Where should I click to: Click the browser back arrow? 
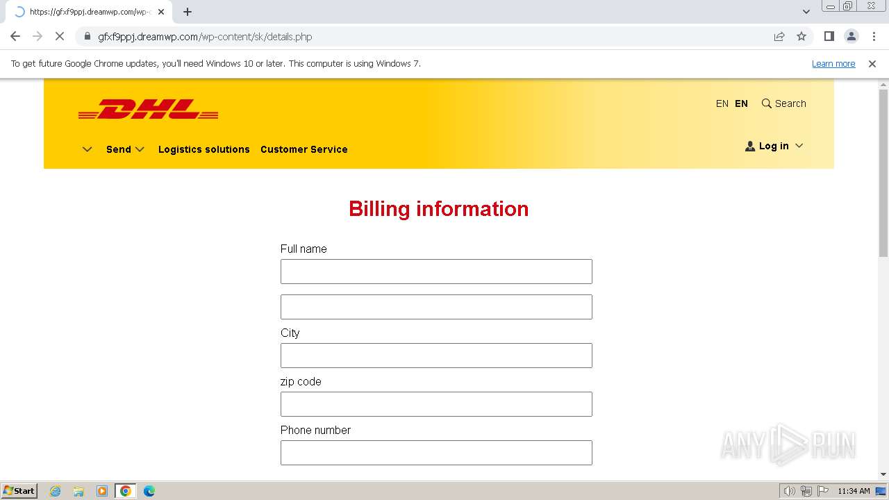pos(15,36)
